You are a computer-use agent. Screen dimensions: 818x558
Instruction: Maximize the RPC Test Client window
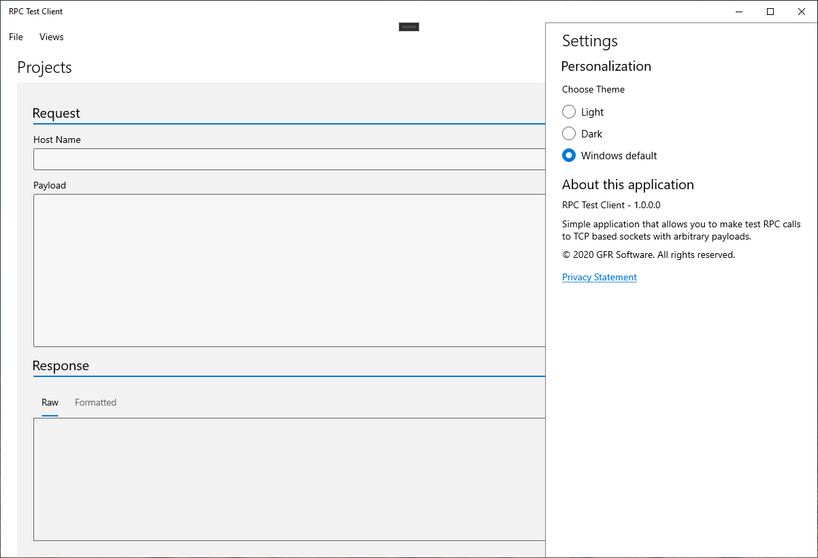point(770,12)
